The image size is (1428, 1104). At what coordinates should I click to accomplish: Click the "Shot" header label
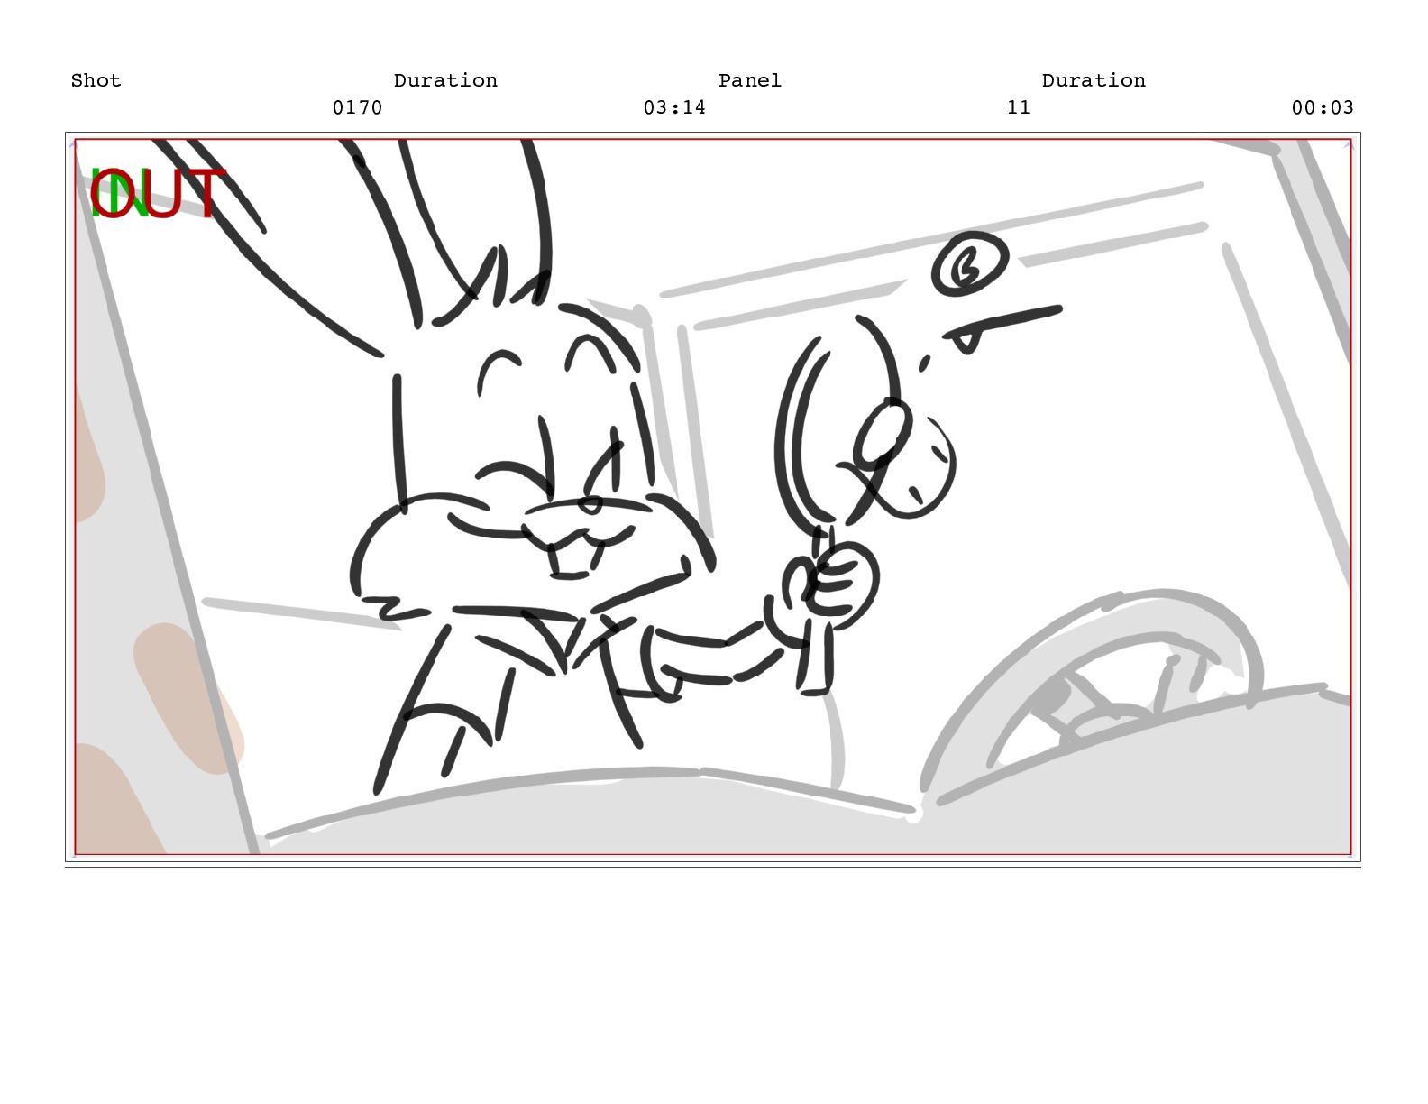(x=96, y=80)
